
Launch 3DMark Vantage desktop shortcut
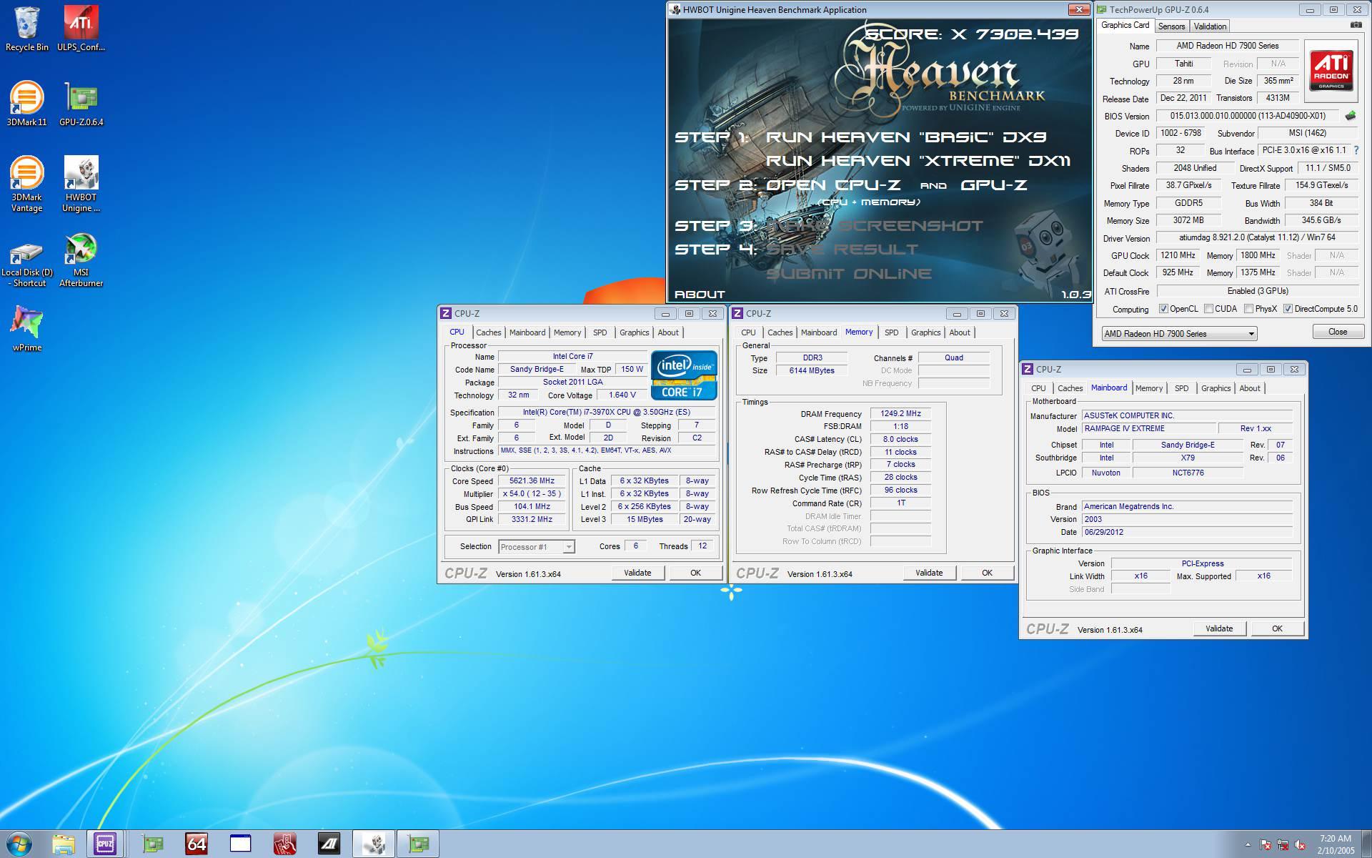27,184
